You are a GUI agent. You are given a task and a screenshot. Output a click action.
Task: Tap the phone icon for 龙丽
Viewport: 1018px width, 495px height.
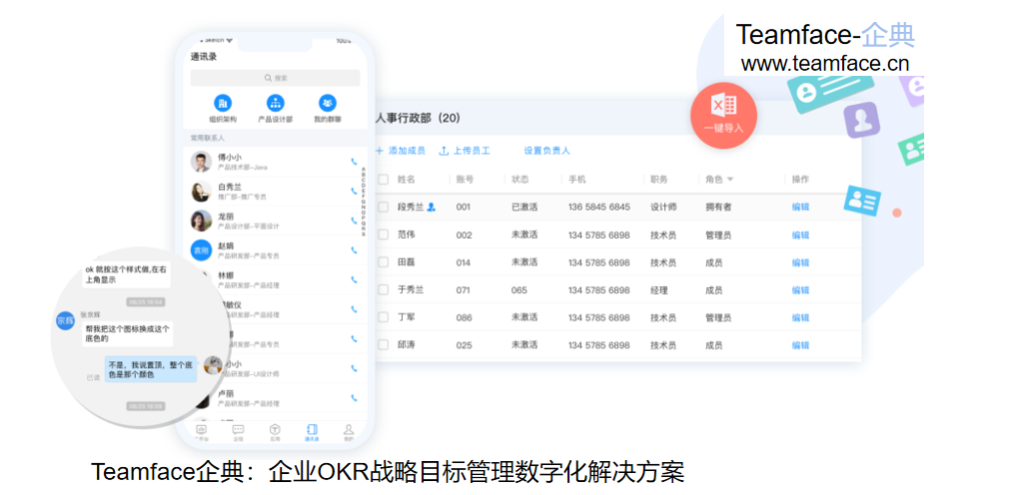coord(354,221)
